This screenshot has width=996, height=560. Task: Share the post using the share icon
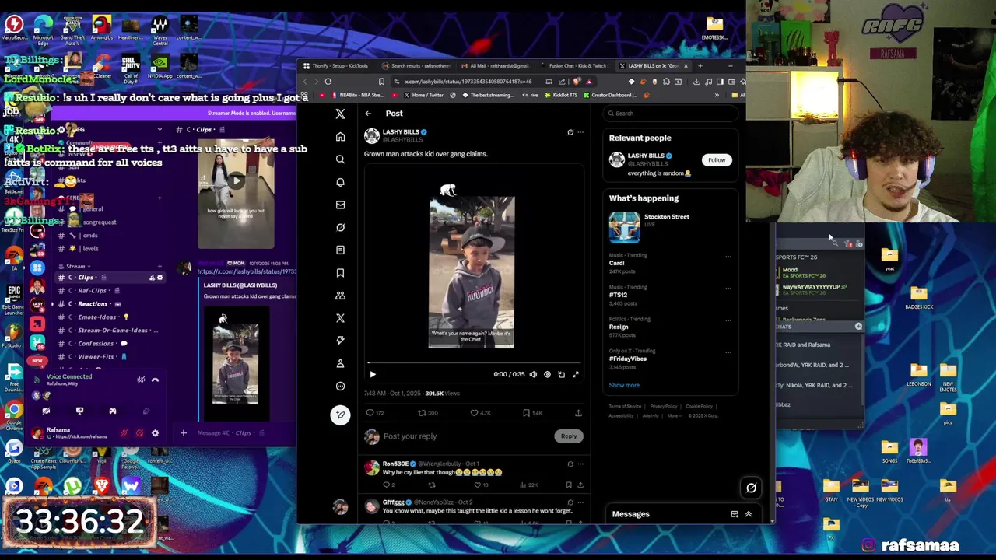point(578,413)
